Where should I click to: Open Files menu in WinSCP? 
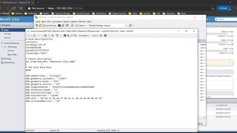pyautogui.click(x=49, y=21)
